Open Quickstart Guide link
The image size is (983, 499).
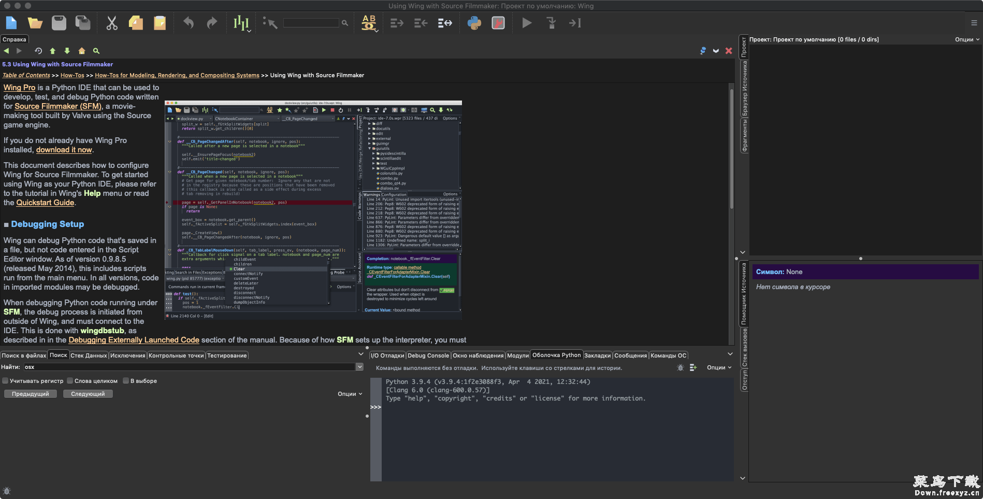46,203
